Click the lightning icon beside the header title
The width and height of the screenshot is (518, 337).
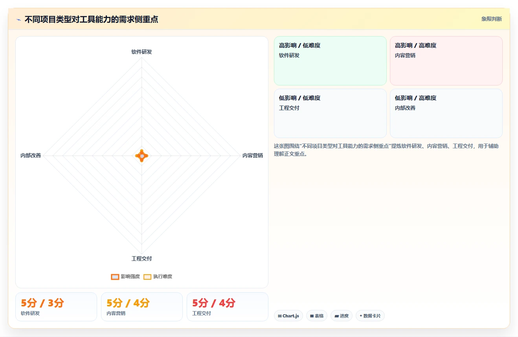(18, 20)
